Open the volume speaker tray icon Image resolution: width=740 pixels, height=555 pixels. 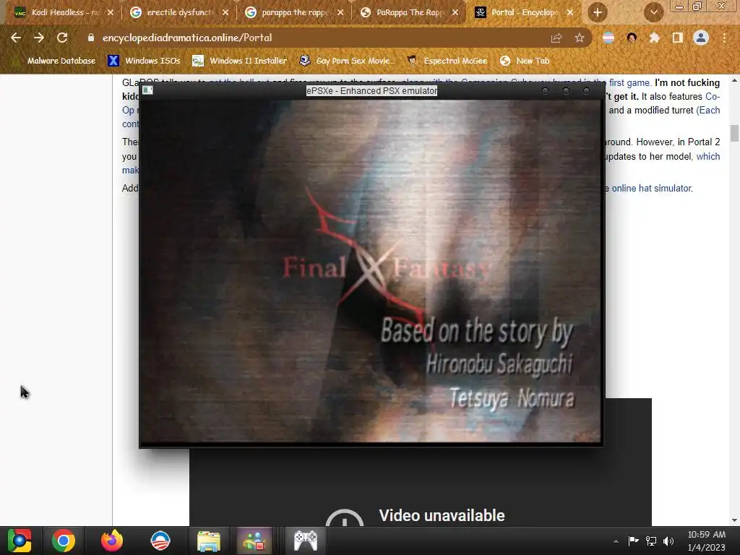pos(668,541)
